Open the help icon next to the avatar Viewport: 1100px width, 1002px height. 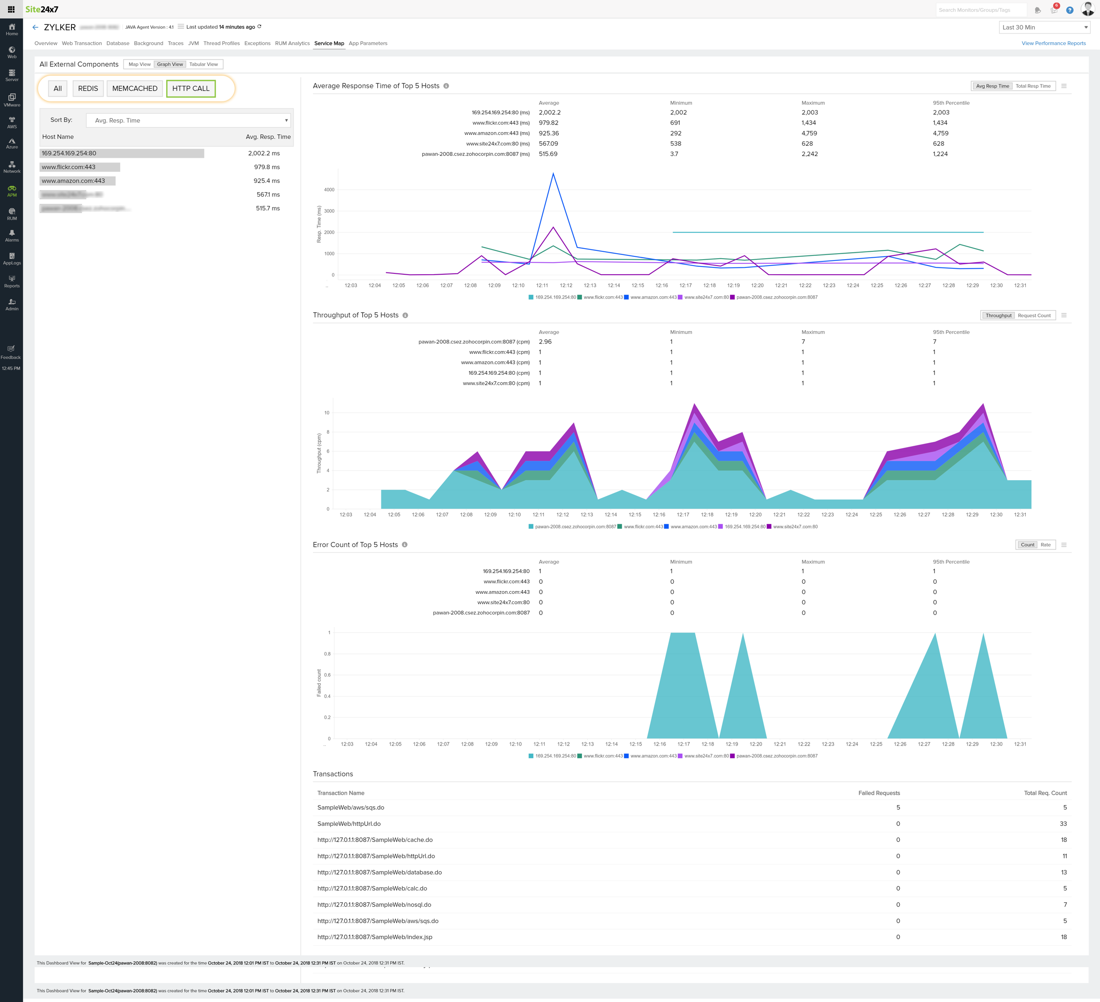[x=1070, y=9]
